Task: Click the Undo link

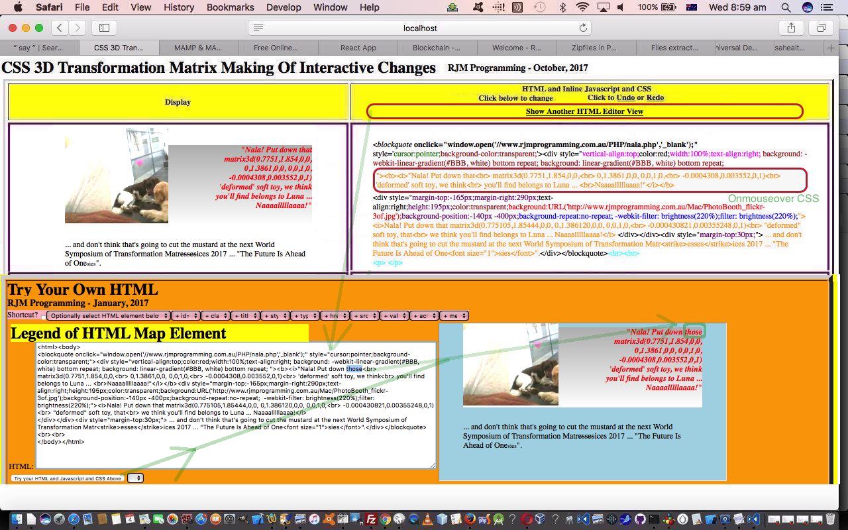Action: (x=625, y=97)
